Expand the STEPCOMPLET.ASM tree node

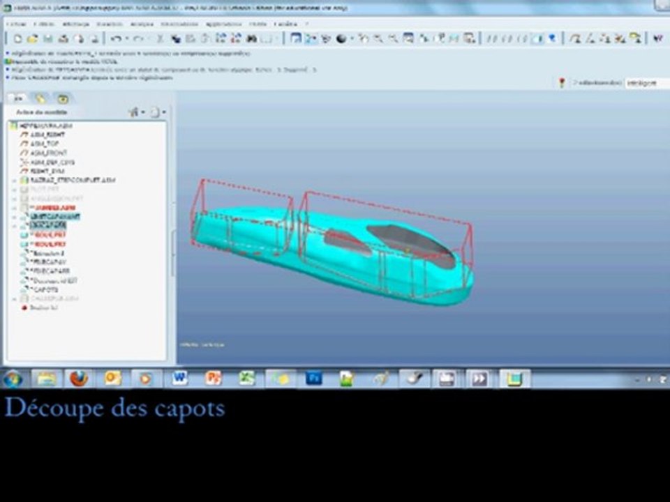click(x=15, y=181)
